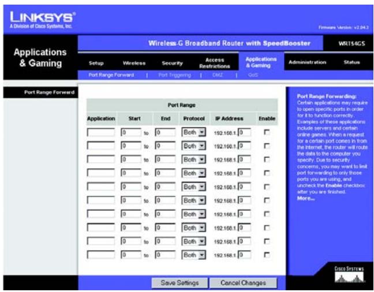
Task: Switch to the DMZ sub-tab
Action: (218, 75)
